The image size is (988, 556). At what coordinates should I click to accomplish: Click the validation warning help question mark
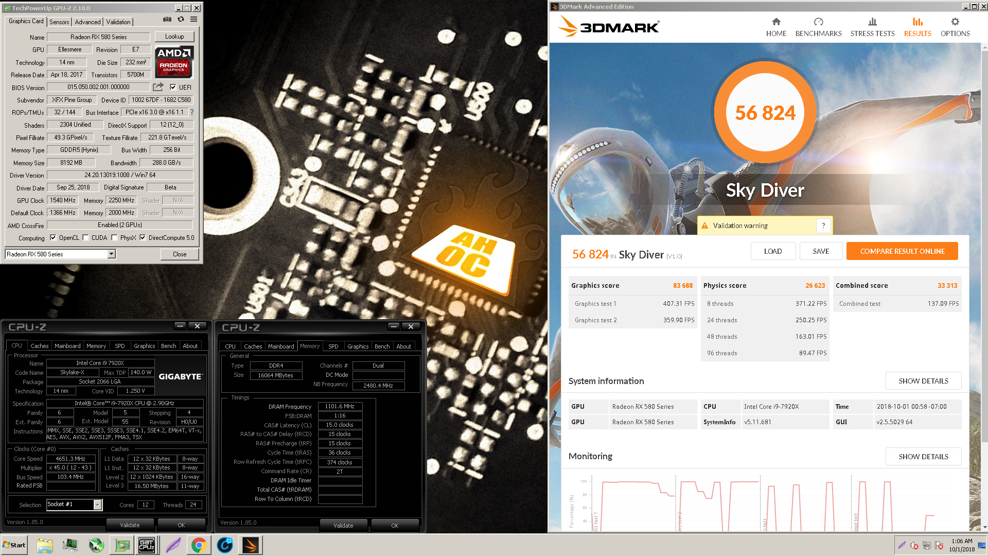coord(823,225)
